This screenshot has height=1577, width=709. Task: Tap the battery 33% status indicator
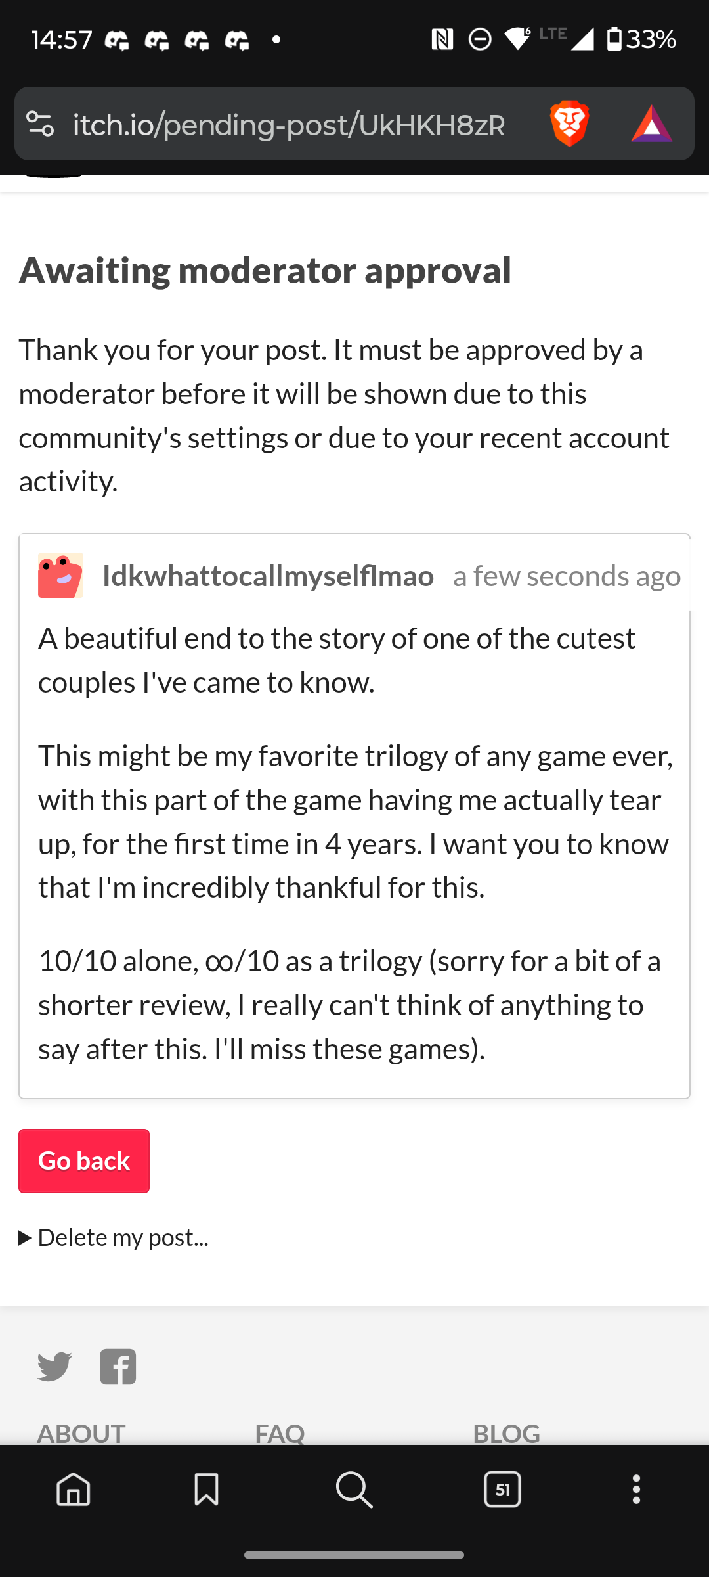[641, 39]
